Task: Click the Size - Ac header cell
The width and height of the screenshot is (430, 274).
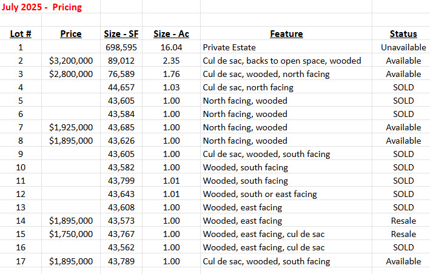Action: (x=171, y=34)
